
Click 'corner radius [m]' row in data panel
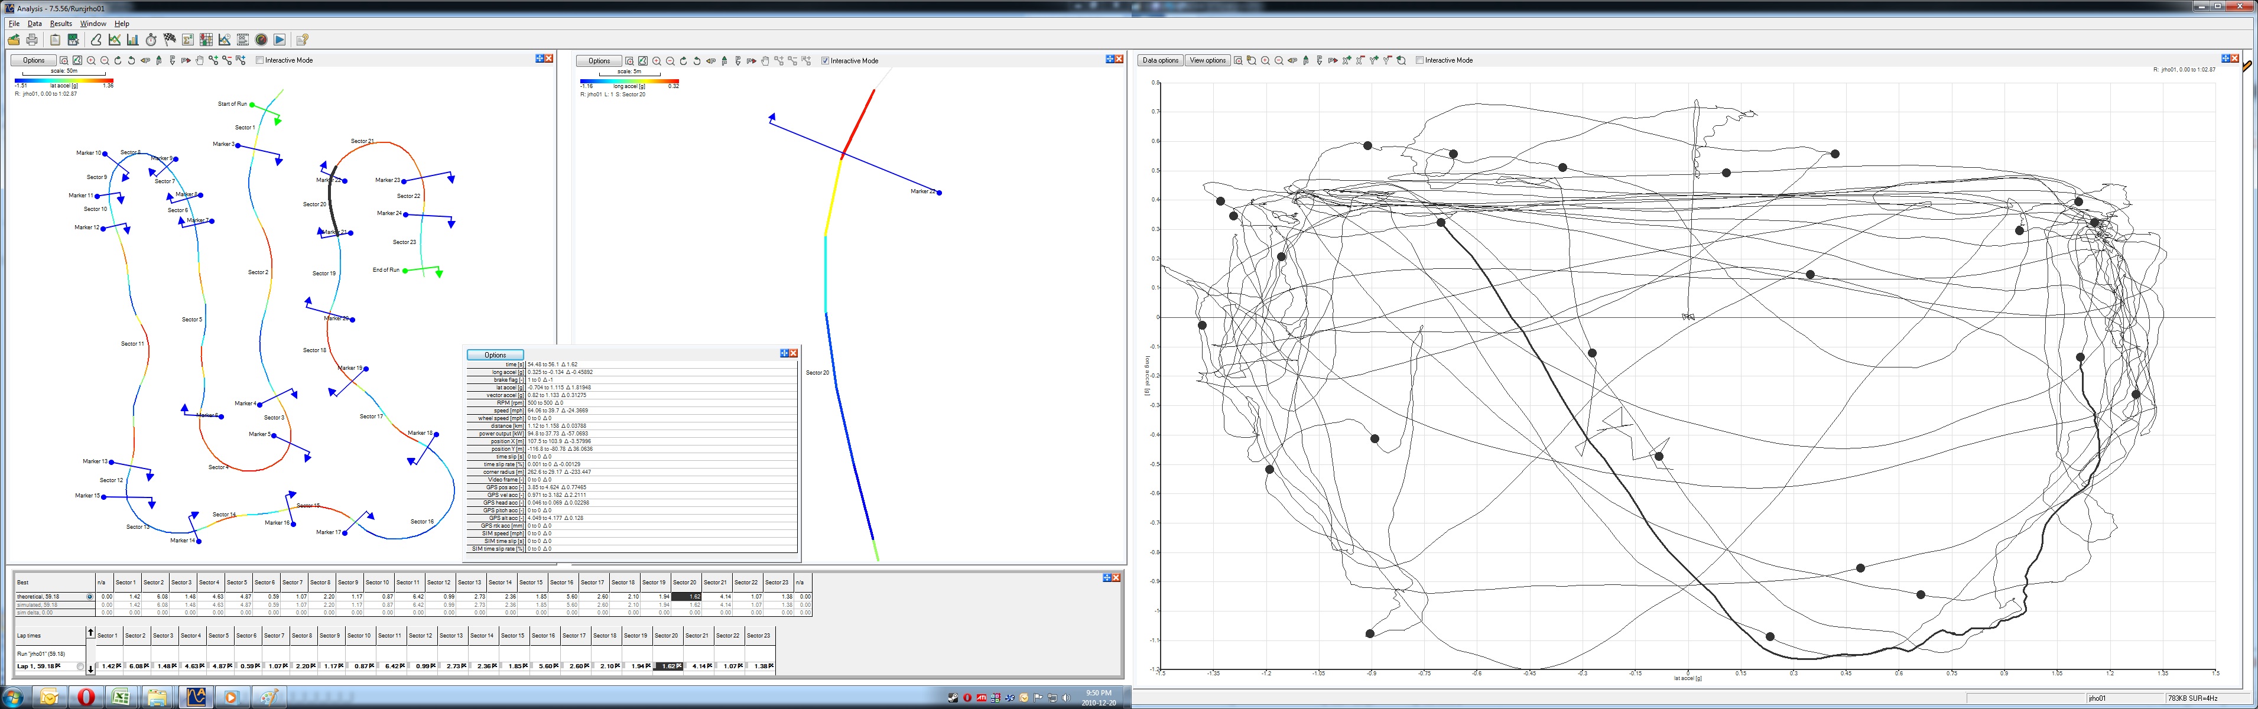pyautogui.click(x=631, y=471)
